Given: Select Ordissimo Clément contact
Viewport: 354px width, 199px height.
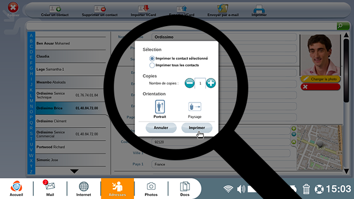Looking at the screenshot, I should 71,121.
